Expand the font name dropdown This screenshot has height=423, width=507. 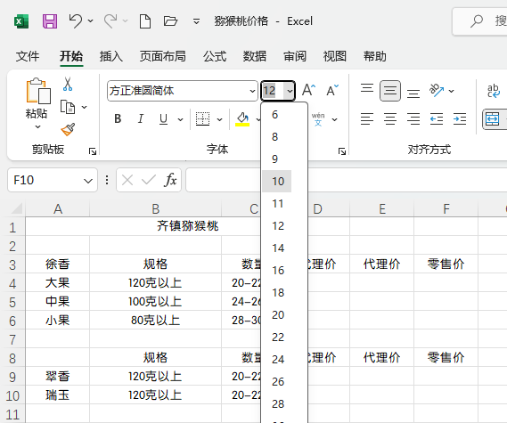(x=252, y=91)
